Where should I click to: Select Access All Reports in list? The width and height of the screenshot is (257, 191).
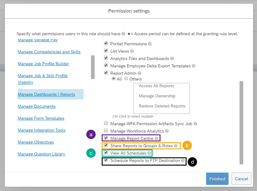click(x=156, y=86)
